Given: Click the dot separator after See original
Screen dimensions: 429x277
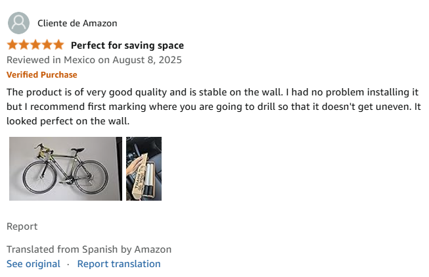Looking at the screenshot, I should (68, 264).
